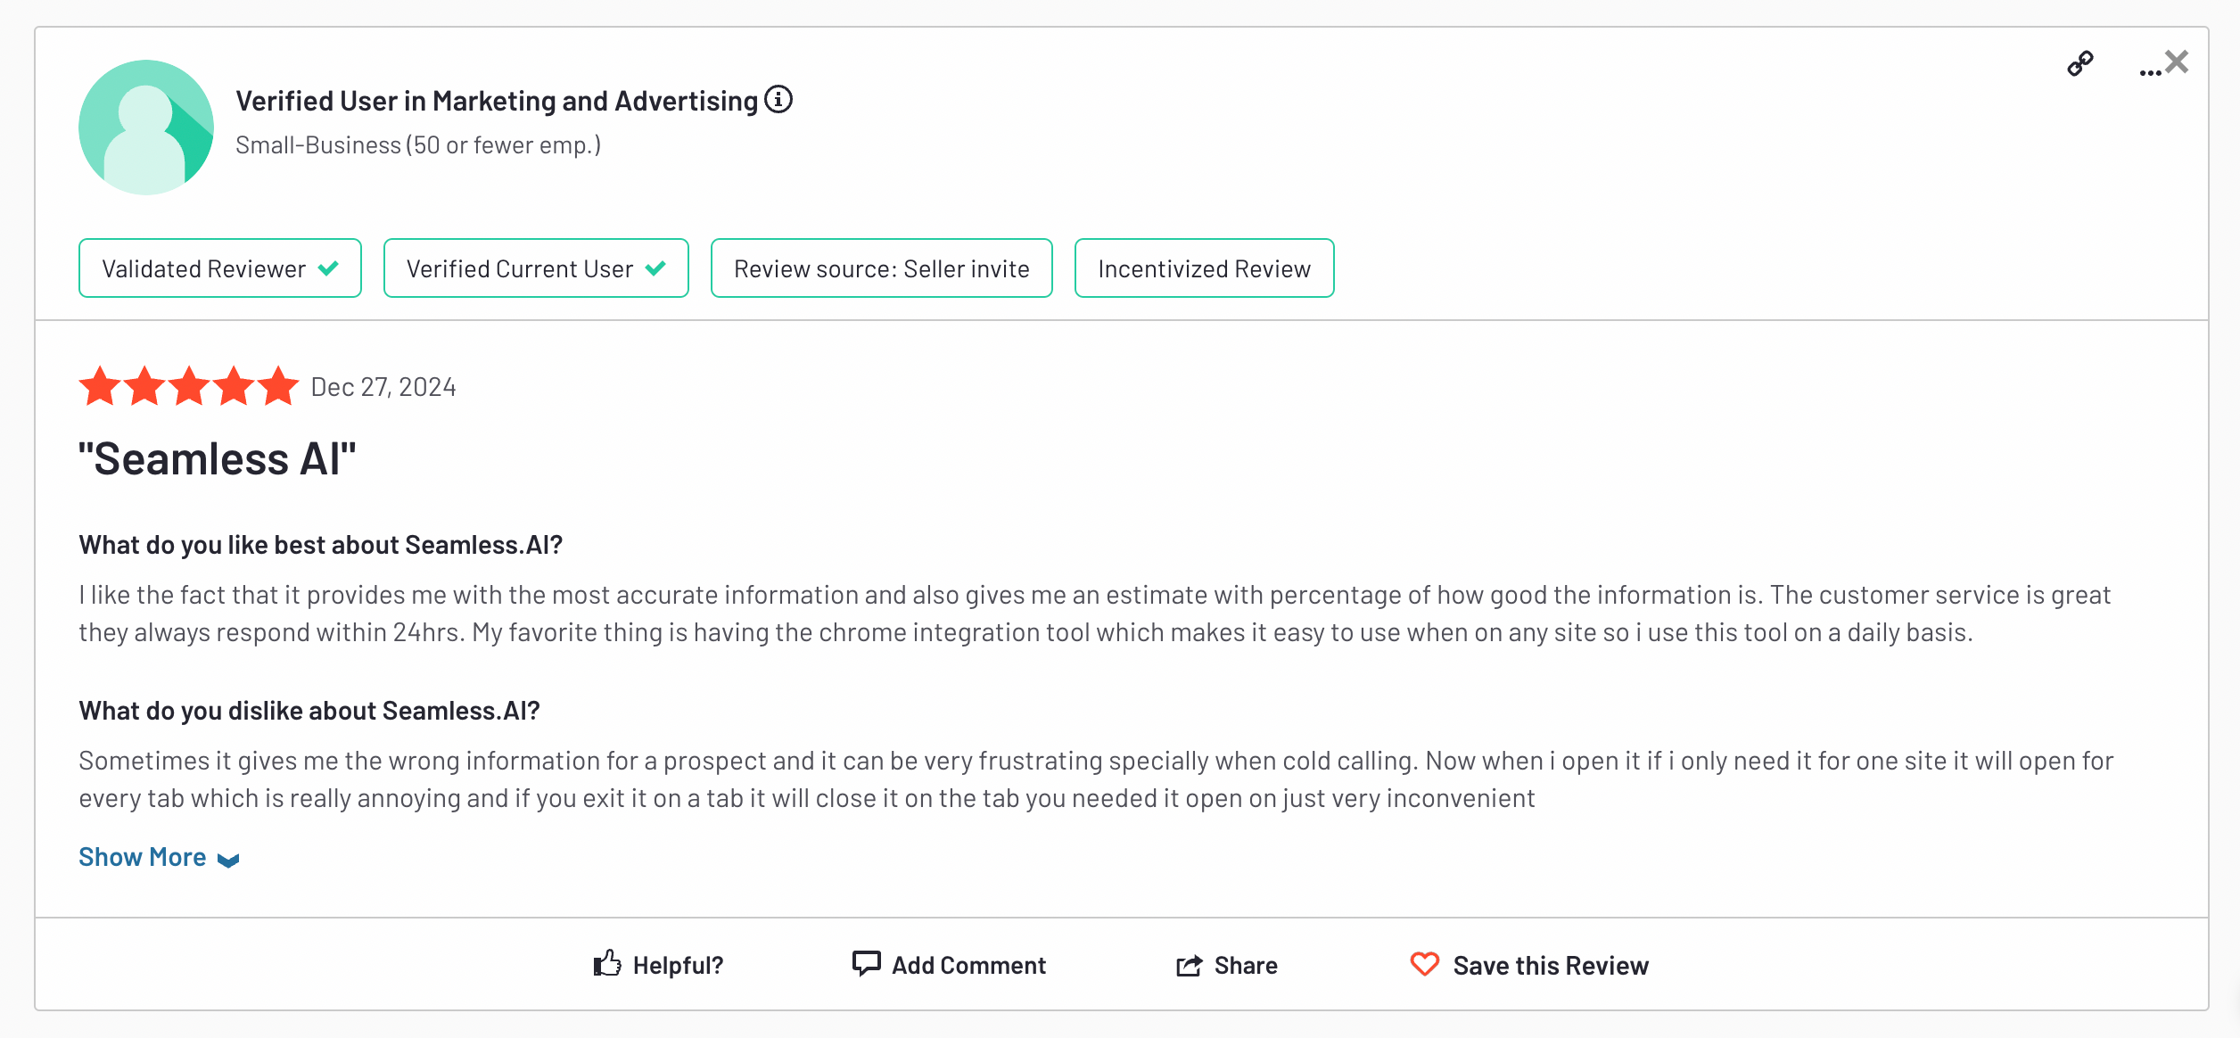Click the five-star rating

[189, 386]
